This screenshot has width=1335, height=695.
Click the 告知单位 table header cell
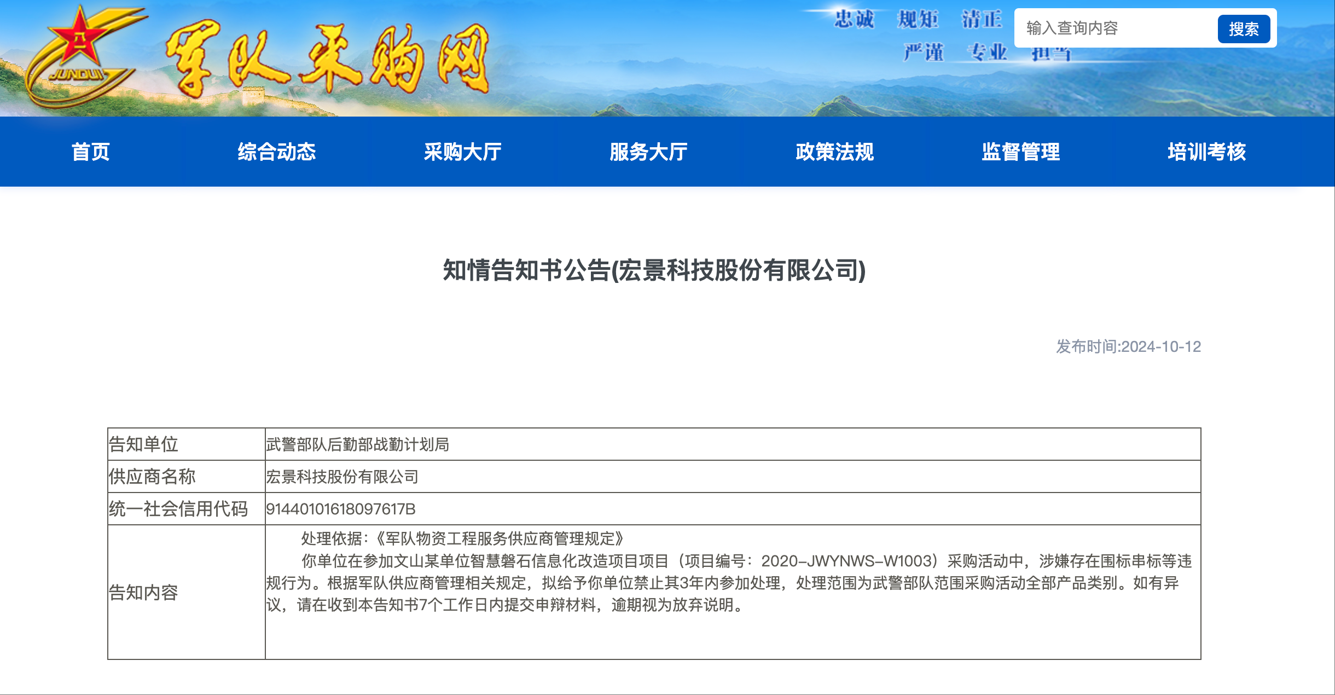[x=144, y=444]
